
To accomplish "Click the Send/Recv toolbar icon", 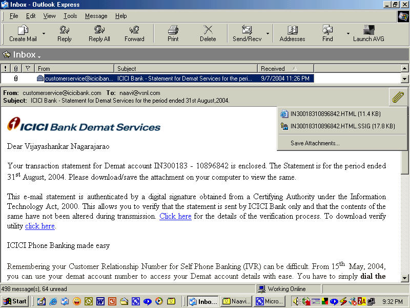I will coord(247,33).
